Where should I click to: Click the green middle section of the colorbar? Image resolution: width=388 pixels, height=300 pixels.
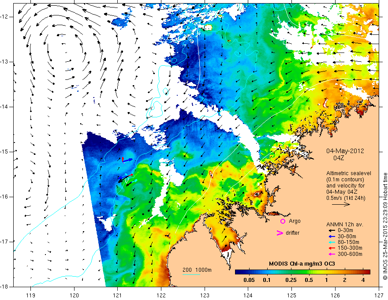point(298,272)
